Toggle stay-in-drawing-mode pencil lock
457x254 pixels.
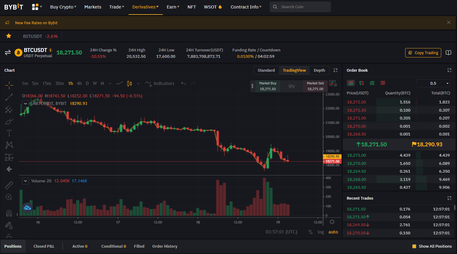pos(9,225)
